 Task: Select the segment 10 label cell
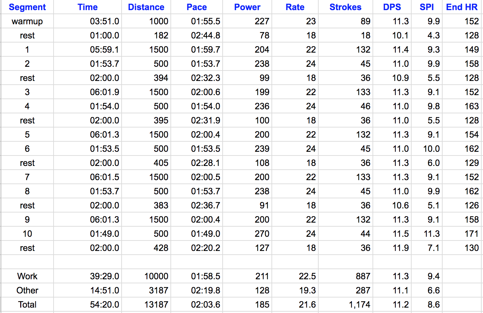point(27,234)
